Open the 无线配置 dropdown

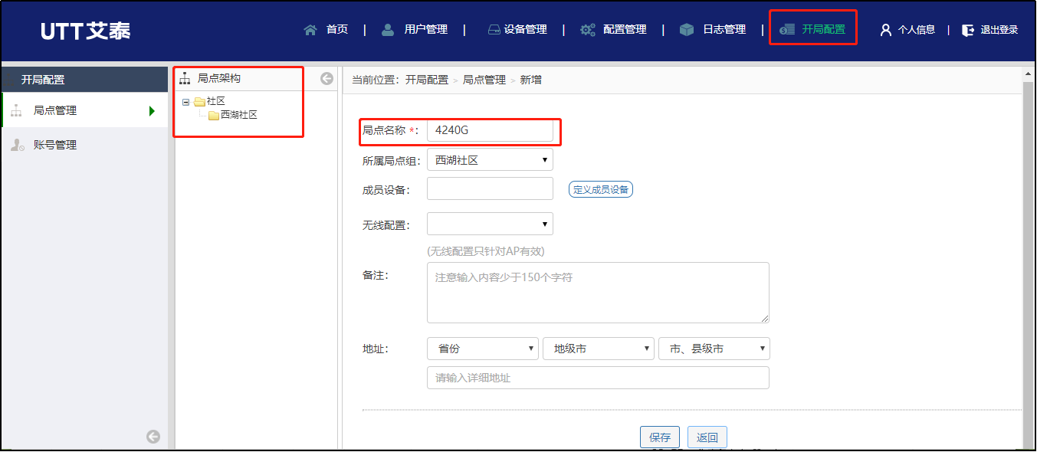click(x=490, y=224)
